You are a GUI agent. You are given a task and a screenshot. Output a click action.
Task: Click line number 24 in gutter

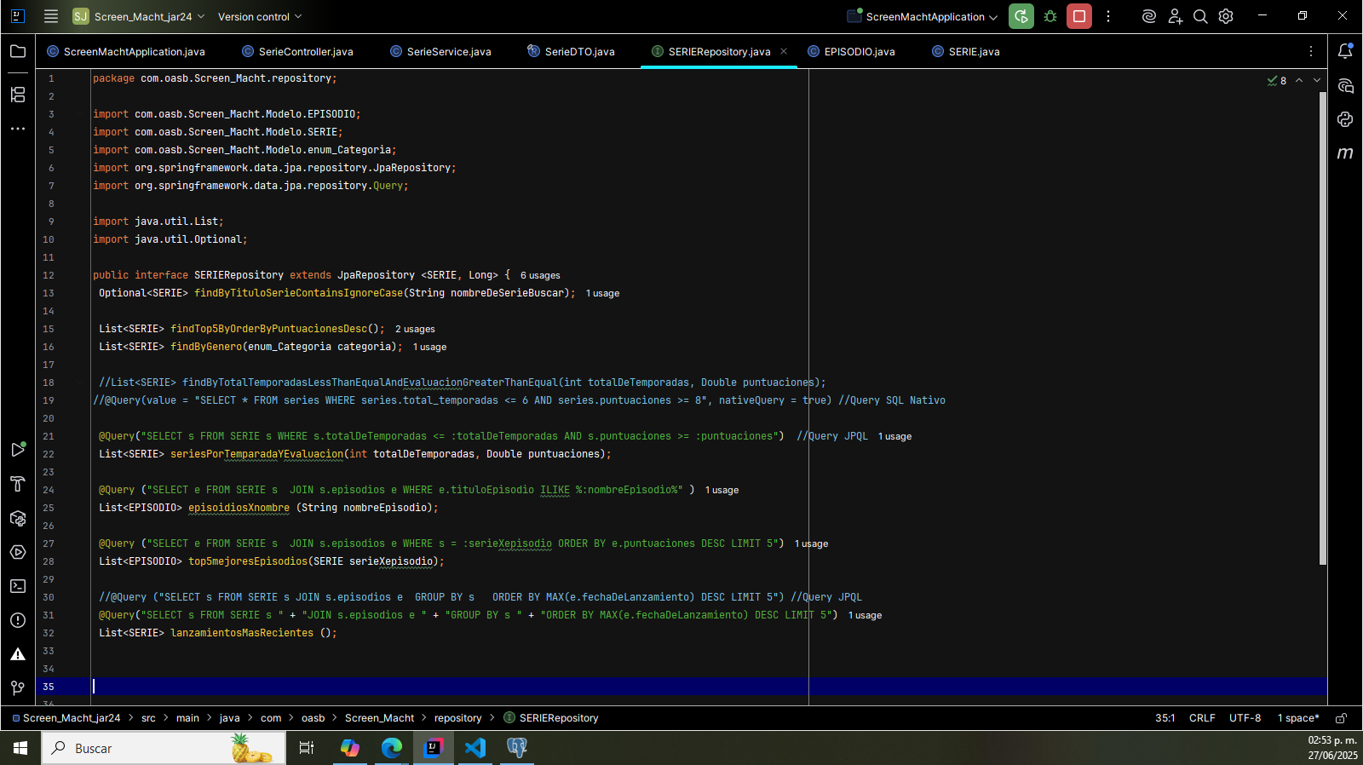(49, 490)
